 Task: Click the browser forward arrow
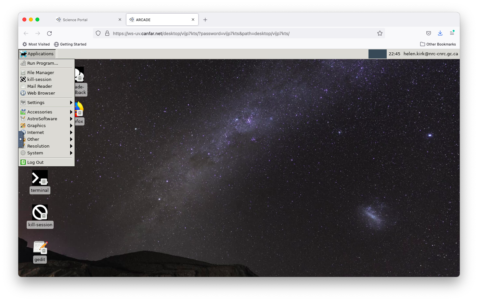coord(38,33)
